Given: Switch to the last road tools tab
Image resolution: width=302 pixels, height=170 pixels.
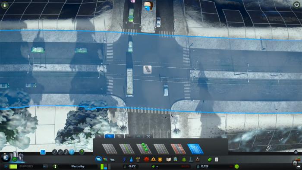Looking at the screenshot, I should (148, 136).
